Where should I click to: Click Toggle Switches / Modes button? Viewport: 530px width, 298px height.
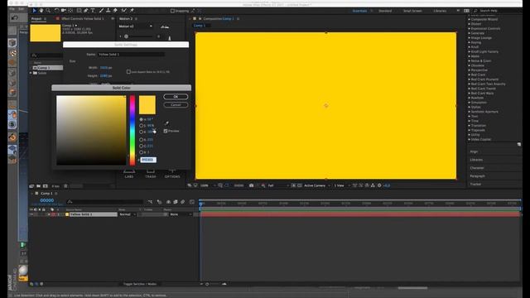(x=140, y=284)
